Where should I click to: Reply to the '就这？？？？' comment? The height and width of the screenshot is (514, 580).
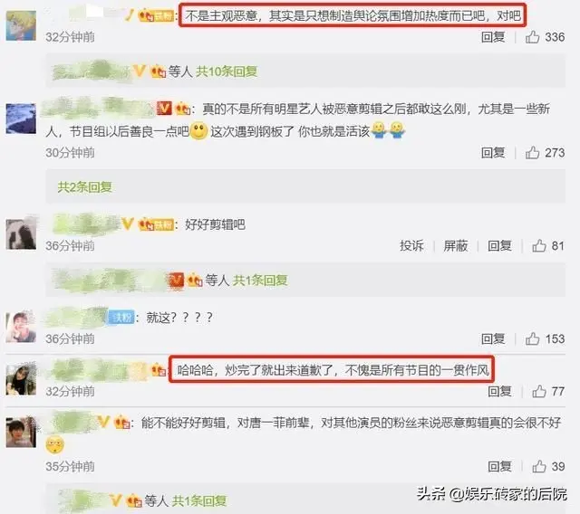click(493, 338)
